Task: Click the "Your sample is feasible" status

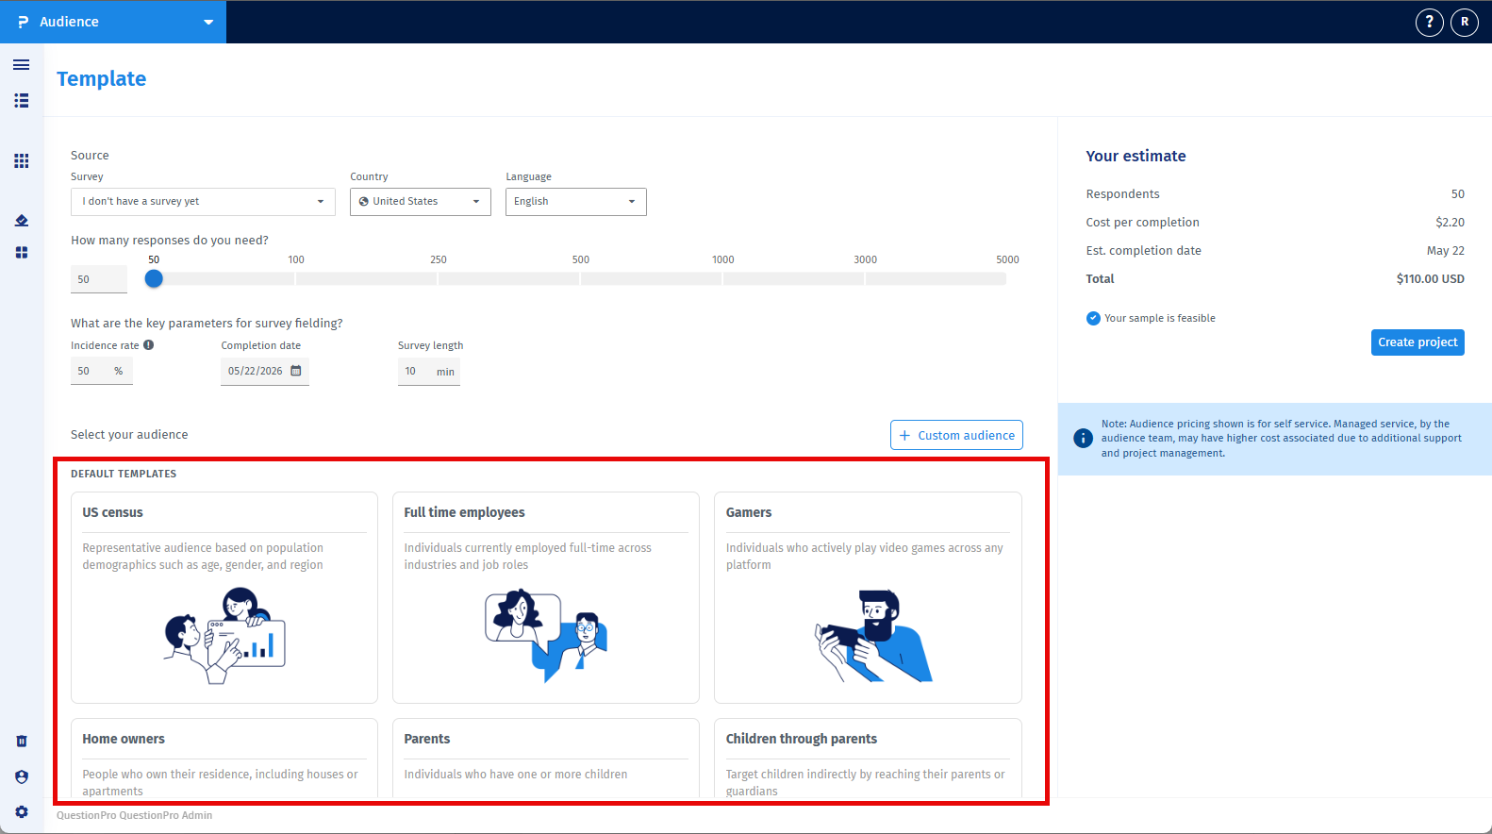Action: (x=1151, y=318)
